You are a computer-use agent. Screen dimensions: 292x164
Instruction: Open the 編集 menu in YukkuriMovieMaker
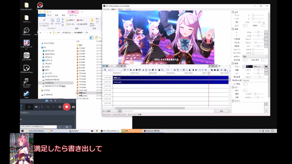coord(113,9)
